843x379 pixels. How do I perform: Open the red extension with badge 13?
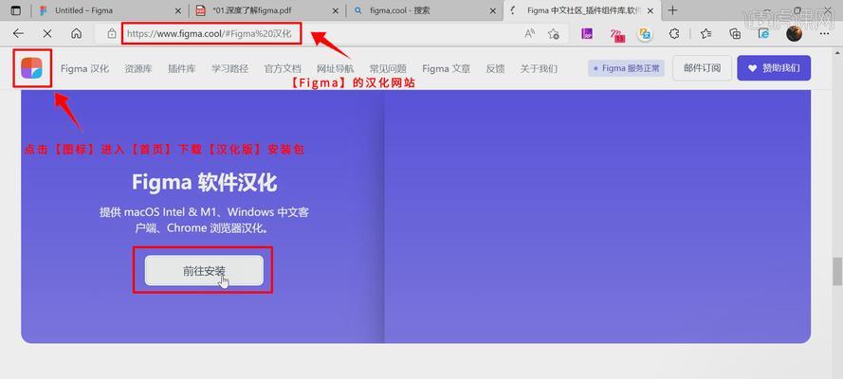tap(617, 35)
